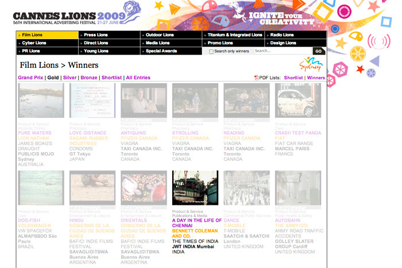The width and height of the screenshot is (402, 268).
Task: Open the Media Lions menu item
Action: click(x=171, y=43)
